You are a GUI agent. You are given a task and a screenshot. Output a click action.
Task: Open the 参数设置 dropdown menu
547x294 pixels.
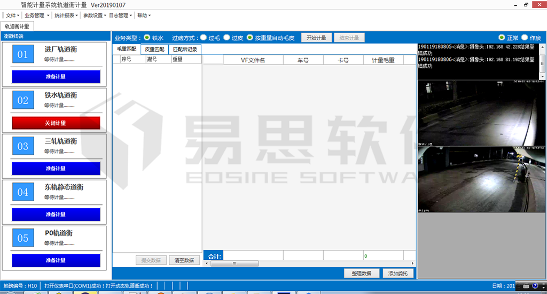tap(94, 15)
